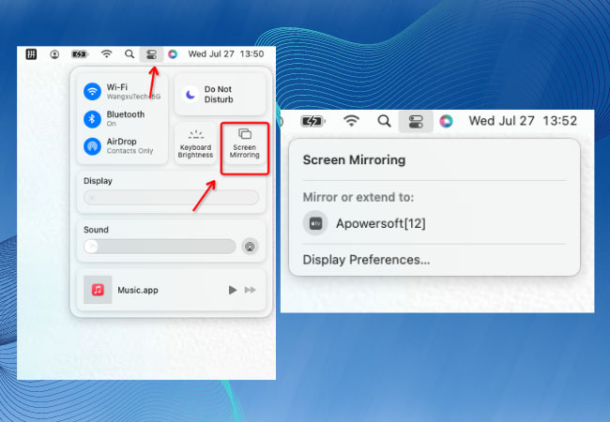Play music in Music.app widget
Viewport: 610px width, 422px height.
[x=232, y=290]
